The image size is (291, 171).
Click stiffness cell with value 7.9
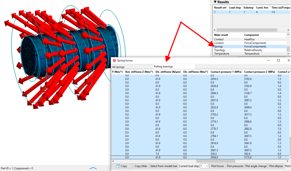[157, 154]
